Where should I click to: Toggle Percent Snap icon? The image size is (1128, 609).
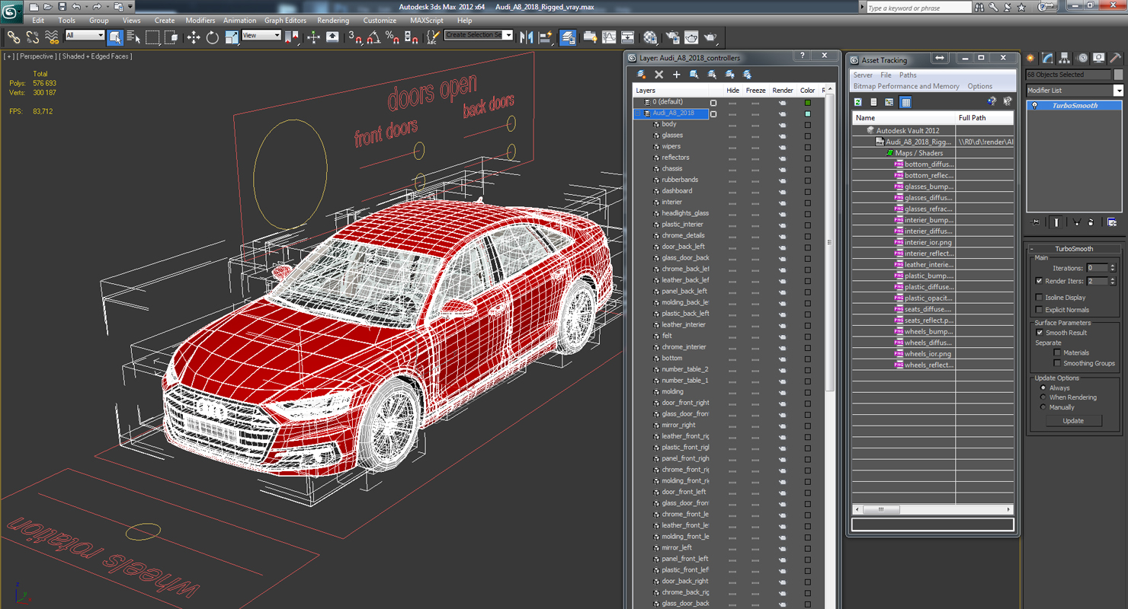pyautogui.click(x=393, y=37)
